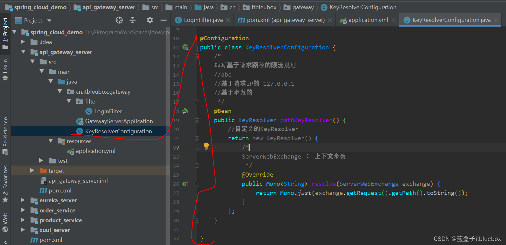506x245 pixels.
Task: Click line number 22 in gutter
Action: click(176, 148)
